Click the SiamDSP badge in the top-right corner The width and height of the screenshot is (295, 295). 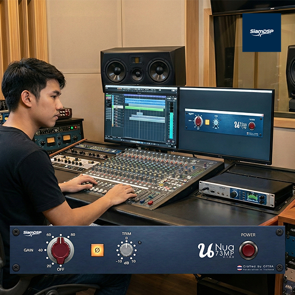tap(261, 32)
